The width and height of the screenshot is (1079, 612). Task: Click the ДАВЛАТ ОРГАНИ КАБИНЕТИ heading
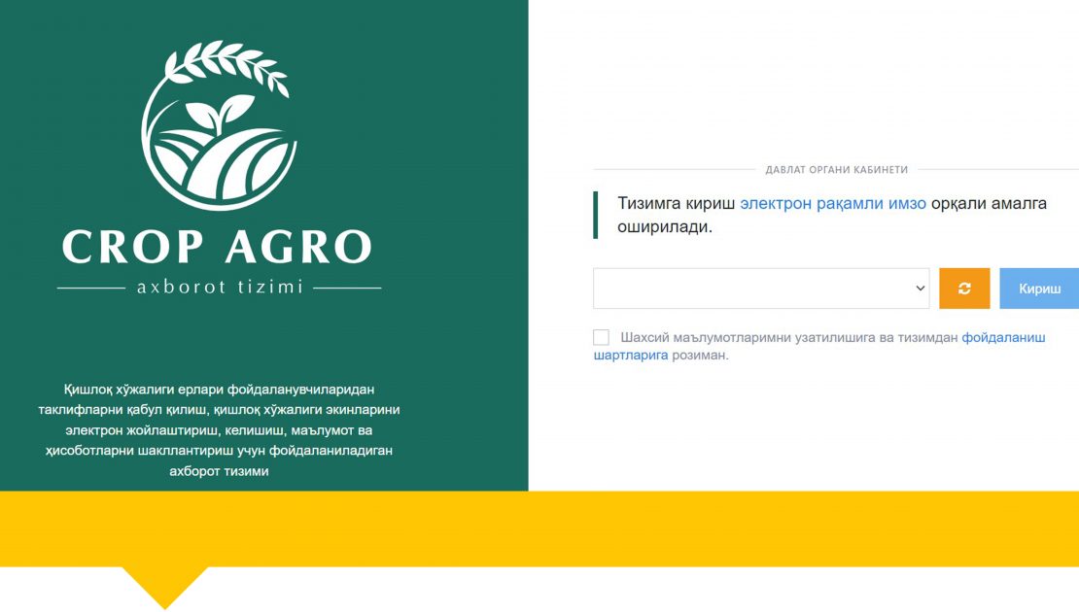[836, 169]
